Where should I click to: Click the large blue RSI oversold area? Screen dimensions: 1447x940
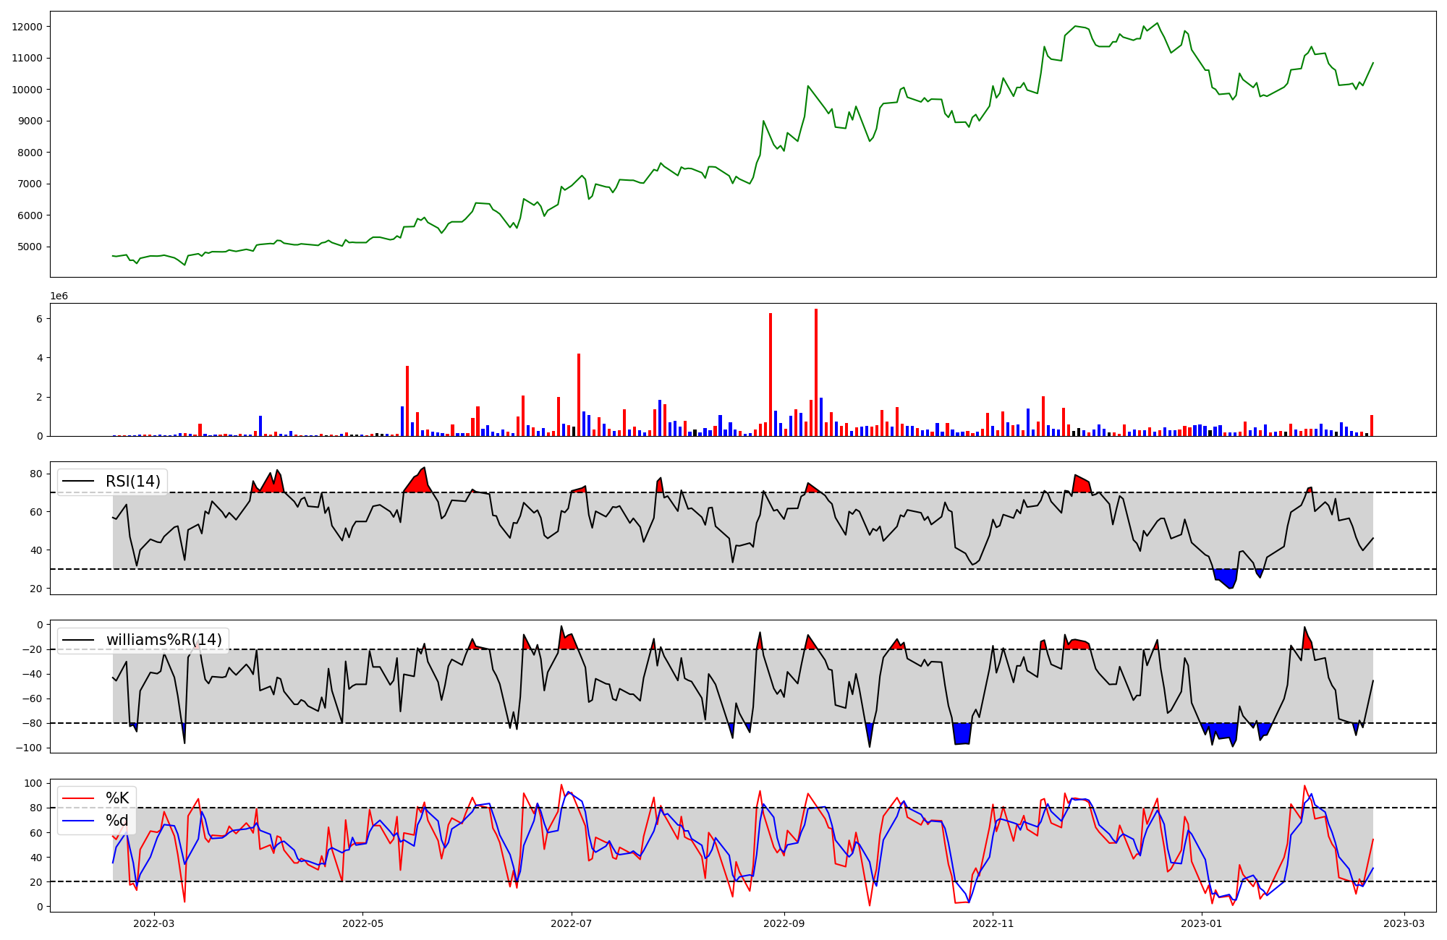click(x=1227, y=578)
